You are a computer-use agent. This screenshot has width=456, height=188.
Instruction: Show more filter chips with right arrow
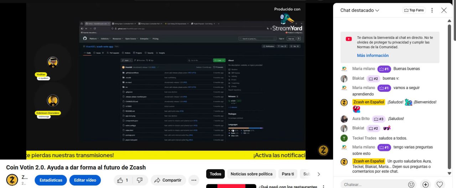(x=319, y=174)
